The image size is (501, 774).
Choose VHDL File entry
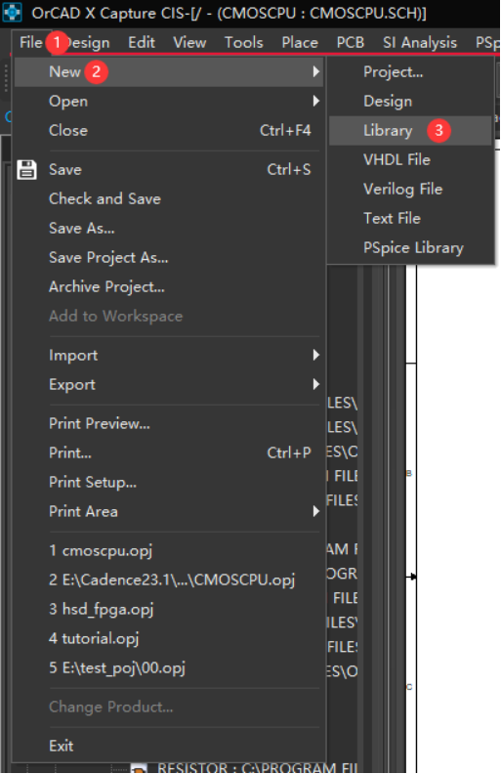click(x=397, y=160)
